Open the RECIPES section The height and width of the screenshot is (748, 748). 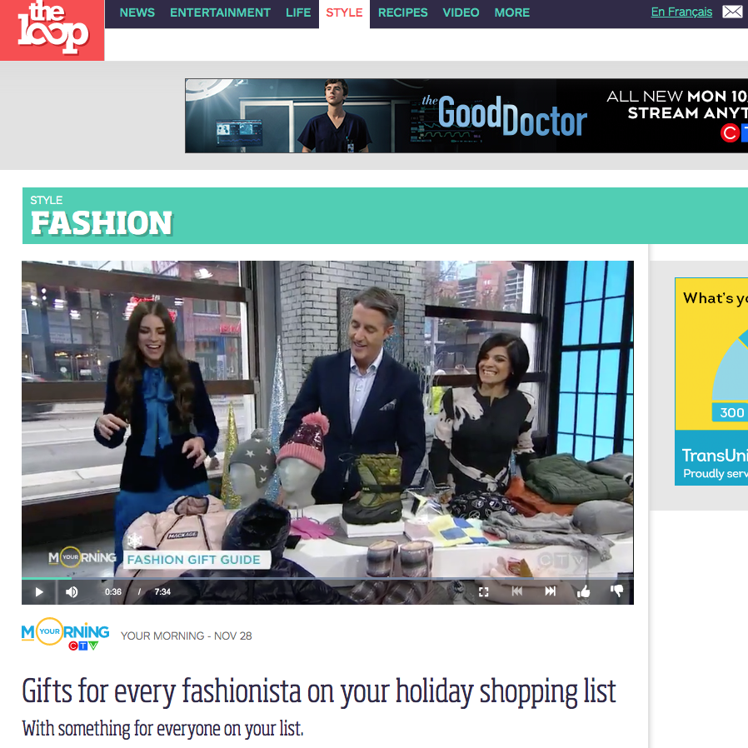pos(402,12)
